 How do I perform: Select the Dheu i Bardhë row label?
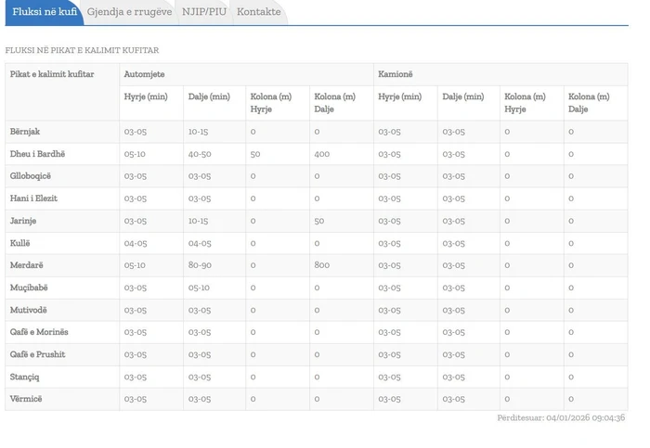pyautogui.click(x=37, y=154)
